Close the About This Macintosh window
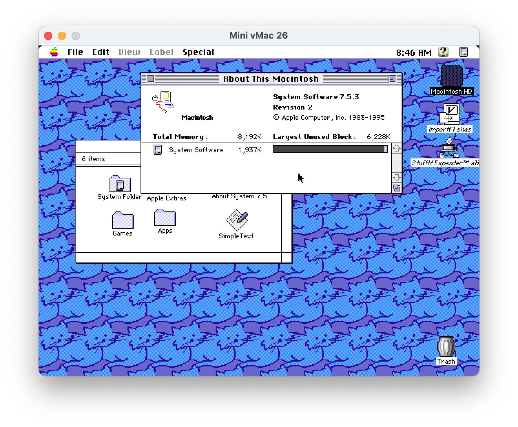The image size is (518, 427). 151,79
